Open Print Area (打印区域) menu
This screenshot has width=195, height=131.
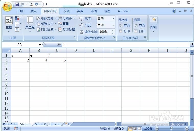pos(46,29)
